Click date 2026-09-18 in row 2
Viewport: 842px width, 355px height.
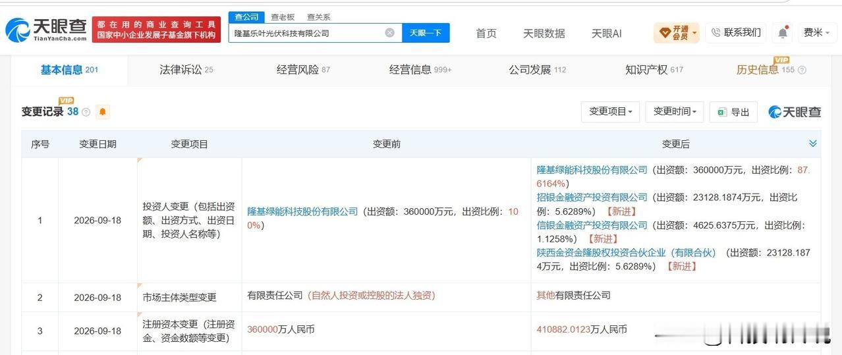[98, 298]
